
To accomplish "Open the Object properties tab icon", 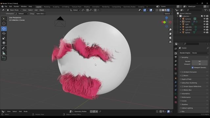I will (x=176, y=78).
